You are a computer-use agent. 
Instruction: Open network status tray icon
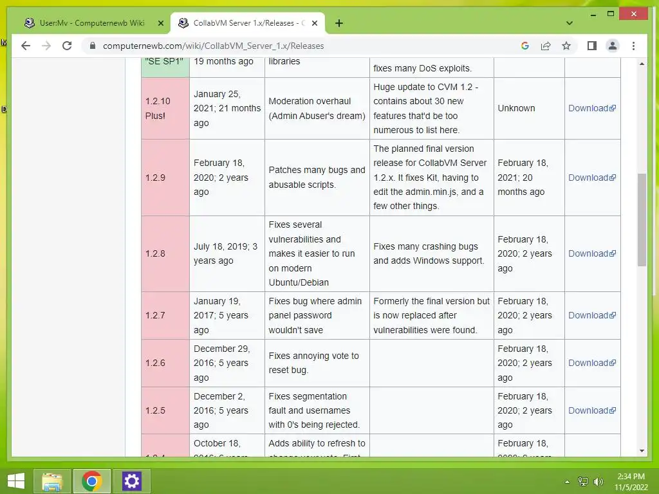583,481
